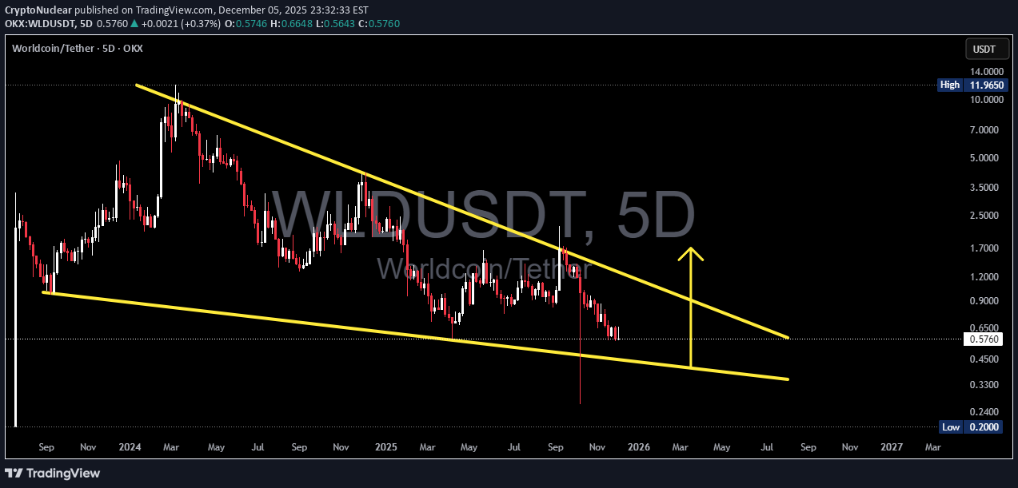Click the large WLDUSDT, 5D watermark text
The height and width of the screenshot is (488, 1018).
point(481,216)
